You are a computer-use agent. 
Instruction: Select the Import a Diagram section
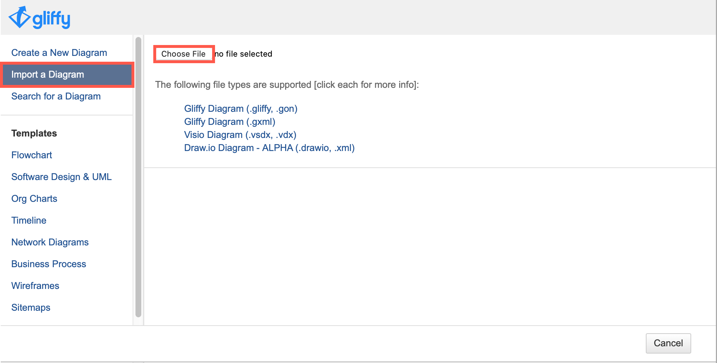coord(48,74)
